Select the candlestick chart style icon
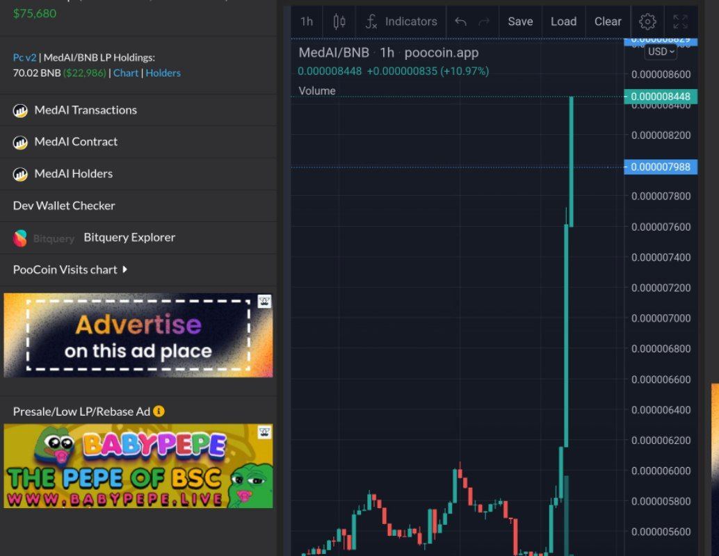The height and width of the screenshot is (556, 719). pyautogui.click(x=339, y=22)
